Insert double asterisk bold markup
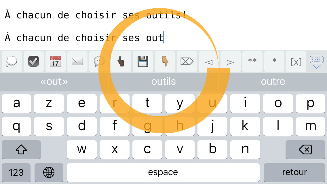Image resolution: width=327 pixels, height=184 pixels. pos(252,62)
